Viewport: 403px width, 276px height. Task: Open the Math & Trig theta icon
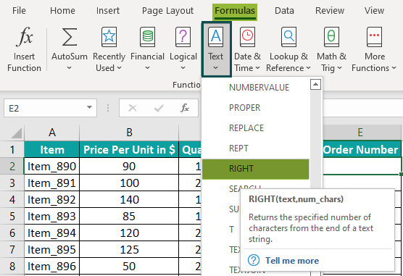[x=331, y=37]
